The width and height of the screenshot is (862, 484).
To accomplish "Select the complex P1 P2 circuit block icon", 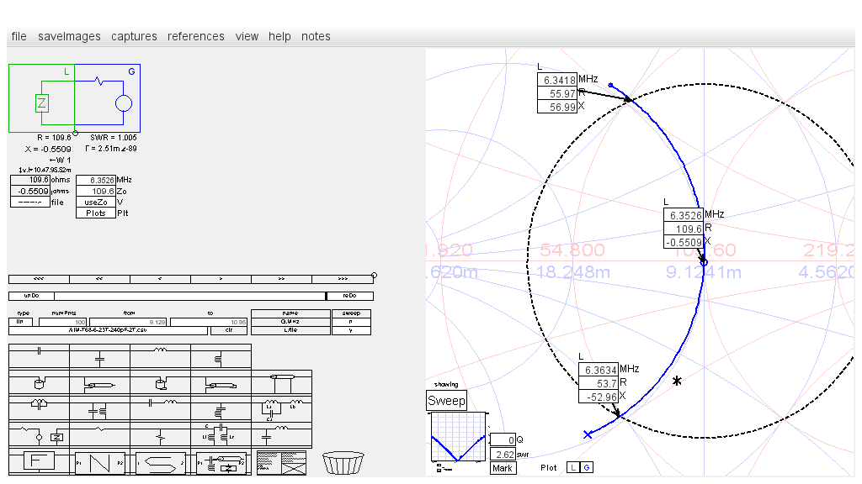I will pyautogui.click(x=221, y=463).
